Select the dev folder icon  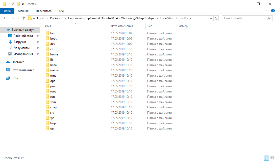click(x=47, y=44)
